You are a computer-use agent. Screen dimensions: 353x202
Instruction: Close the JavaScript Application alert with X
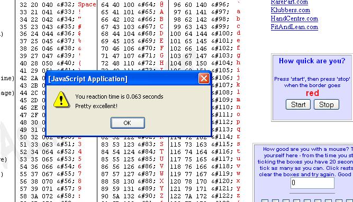pos(204,79)
